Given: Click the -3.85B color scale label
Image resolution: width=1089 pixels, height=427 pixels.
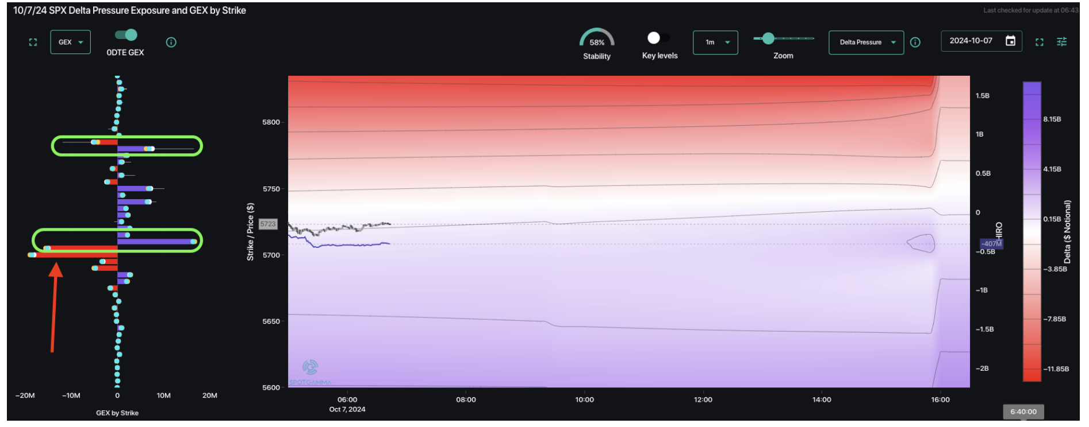Looking at the screenshot, I should (x=1055, y=269).
